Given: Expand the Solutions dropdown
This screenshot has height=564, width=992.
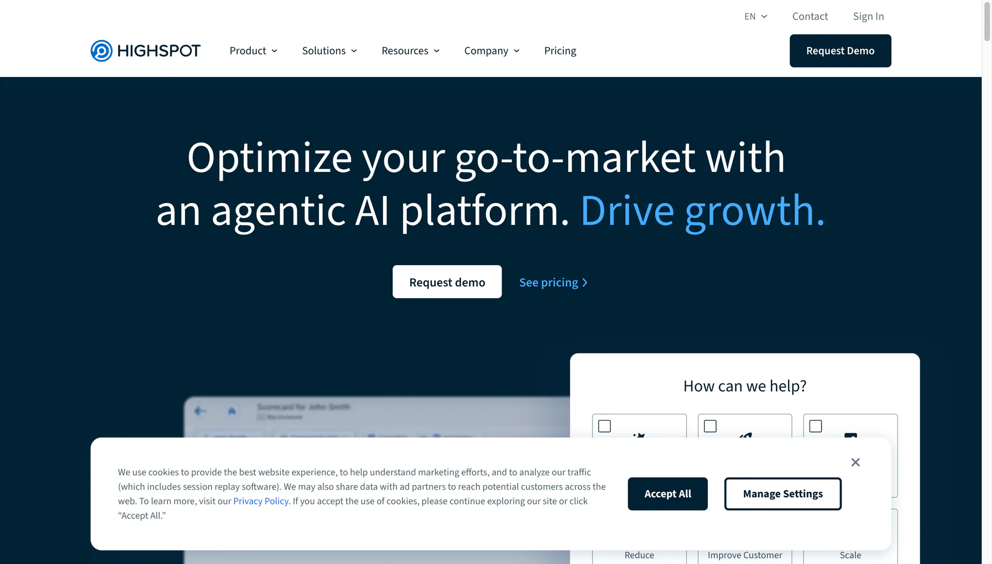Looking at the screenshot, I should pos(329,51).
